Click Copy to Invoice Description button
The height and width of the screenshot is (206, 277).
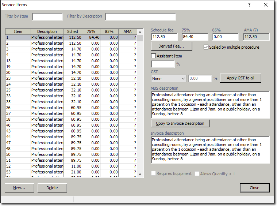(x=180, y=123)
